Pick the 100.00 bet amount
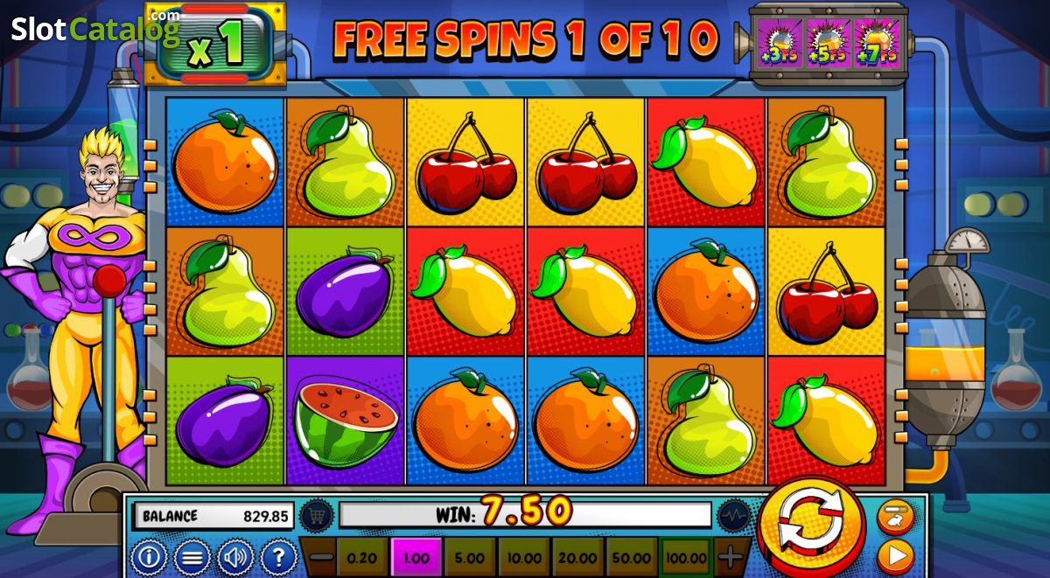 (687, 557)
